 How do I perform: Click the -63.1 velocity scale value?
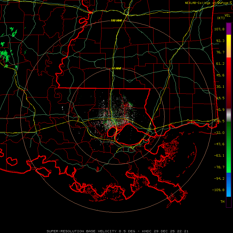click(219, 156)
